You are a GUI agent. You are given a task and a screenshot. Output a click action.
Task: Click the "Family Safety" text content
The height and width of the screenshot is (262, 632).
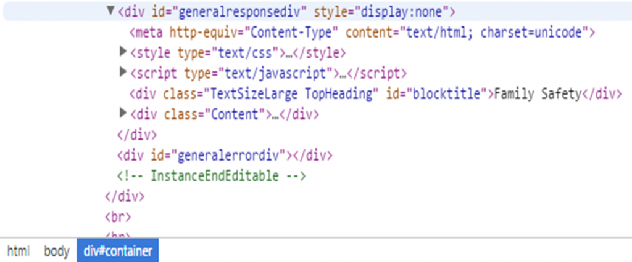click(538, 93)
